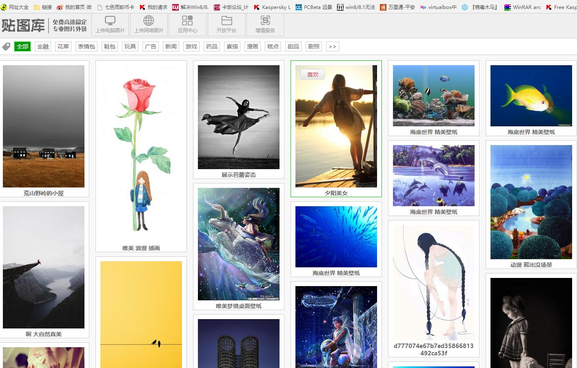This screenshot has width=577, height=368.
Task: Open the Aquarius fantasy art thumbnail
Action: coord(336,327)
